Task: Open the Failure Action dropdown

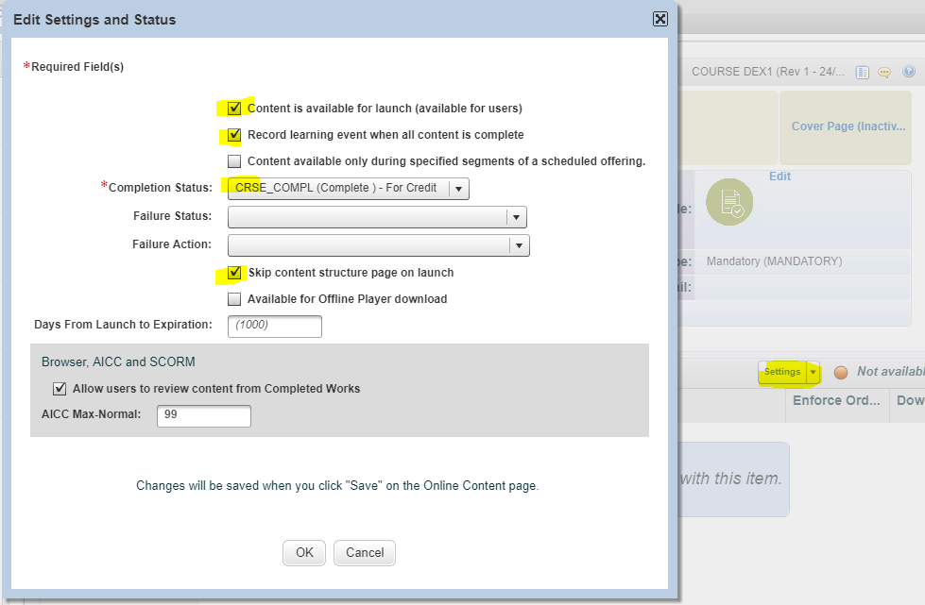Action: coord(379,245)
